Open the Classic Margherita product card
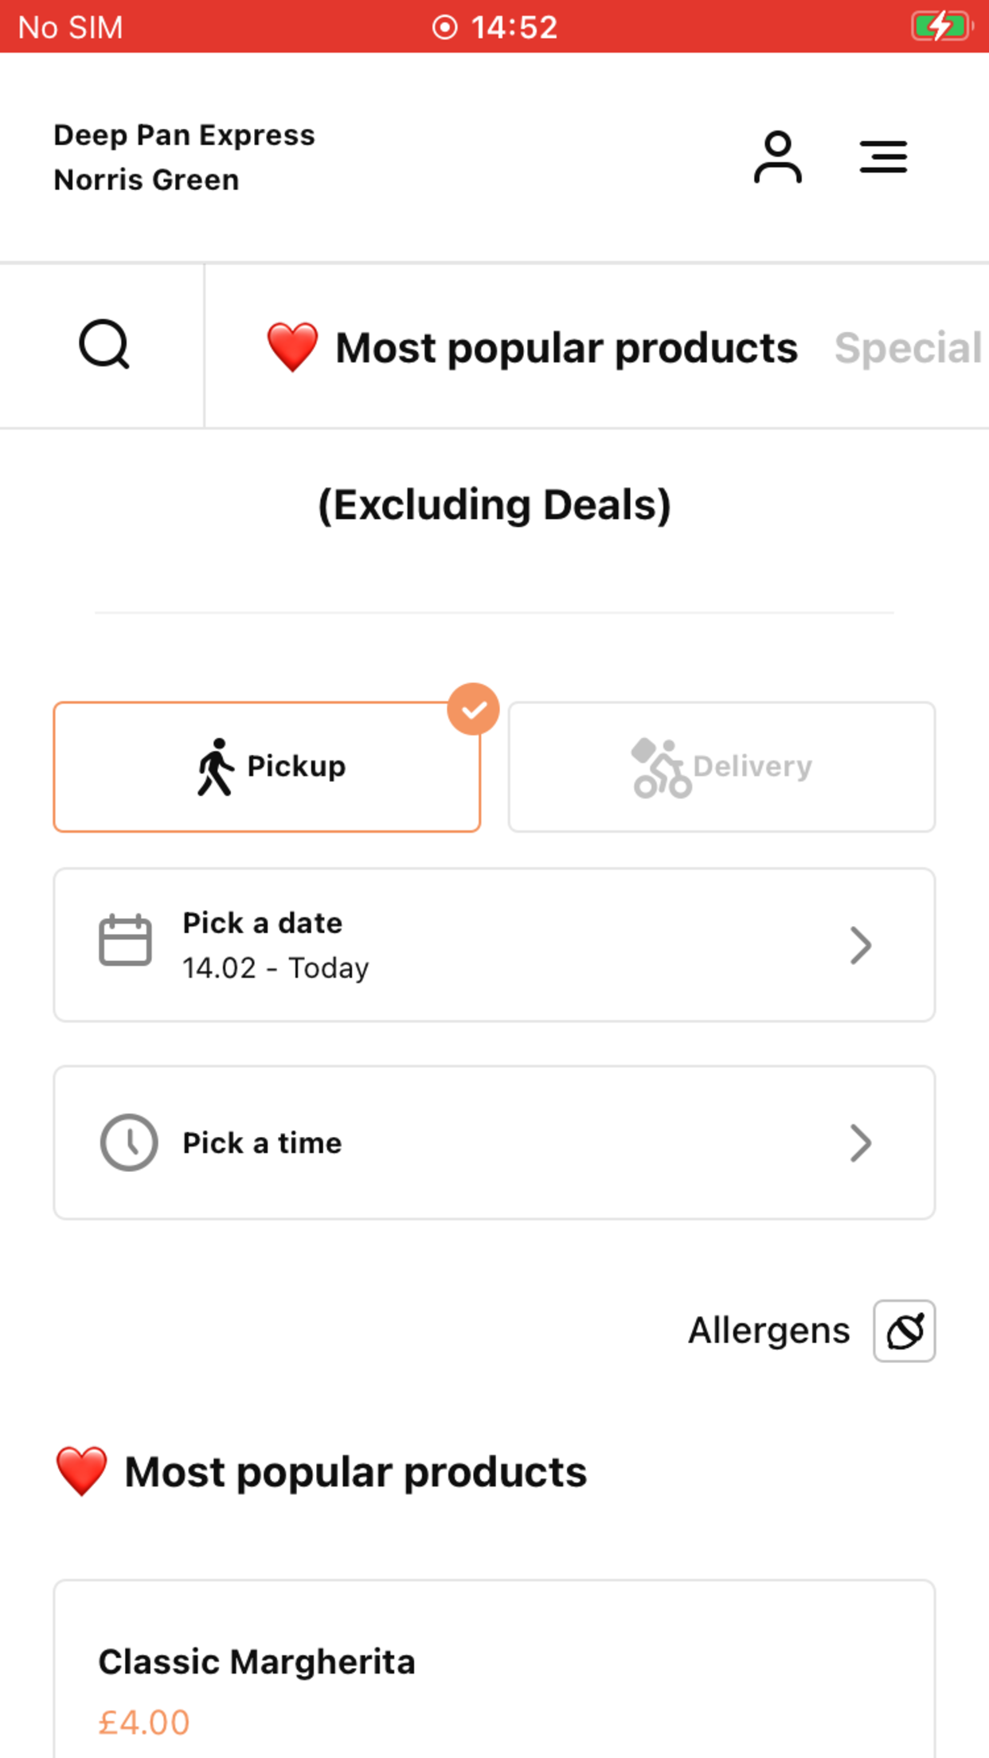 click(494, 1669)
